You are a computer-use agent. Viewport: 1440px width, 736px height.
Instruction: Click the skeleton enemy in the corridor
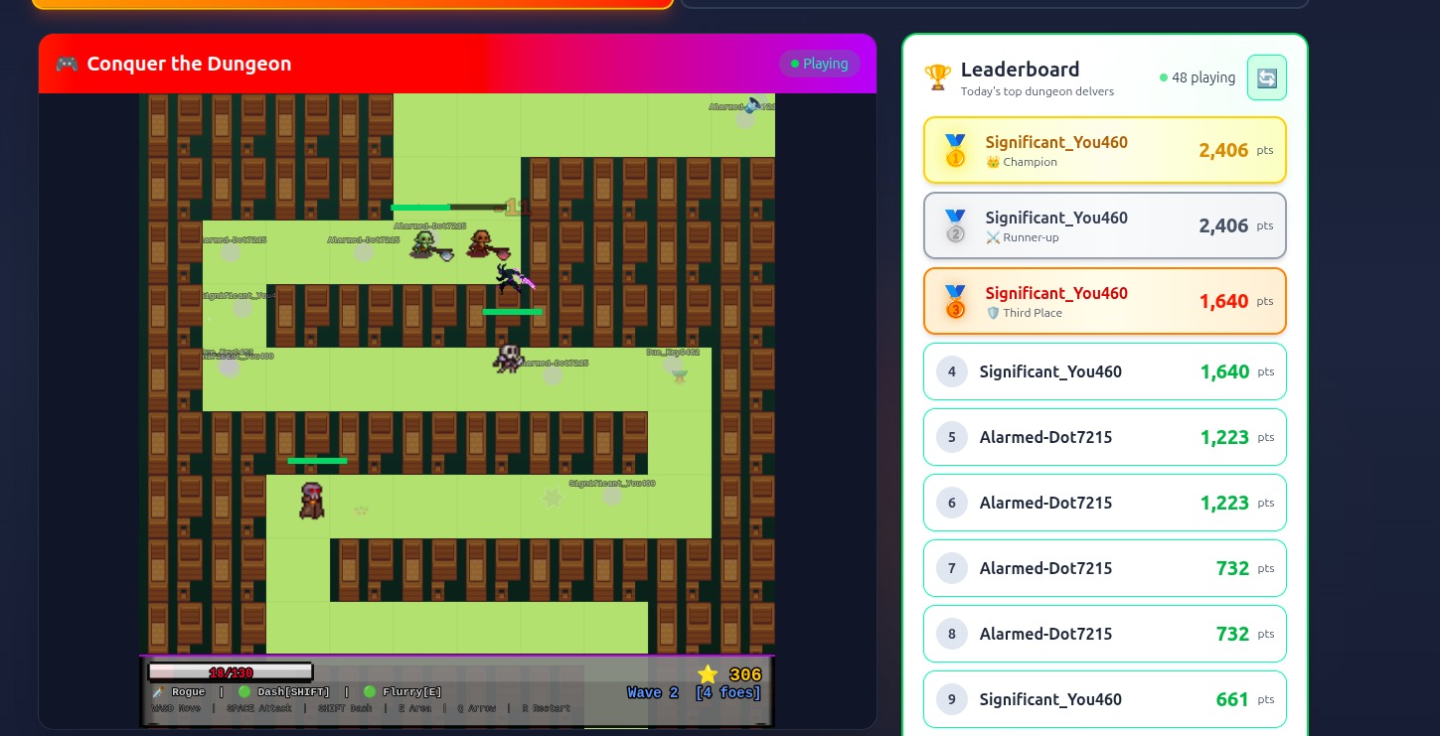coord(509,358)
